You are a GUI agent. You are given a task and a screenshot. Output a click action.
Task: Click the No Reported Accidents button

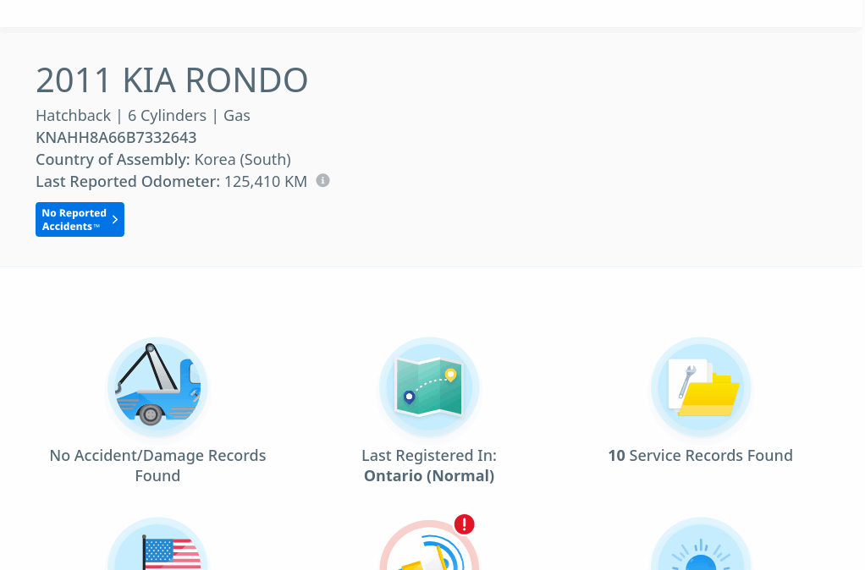80,219
